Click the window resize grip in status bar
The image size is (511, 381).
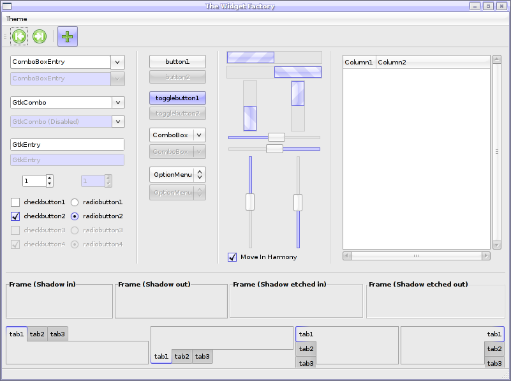[x=505, y=375]
